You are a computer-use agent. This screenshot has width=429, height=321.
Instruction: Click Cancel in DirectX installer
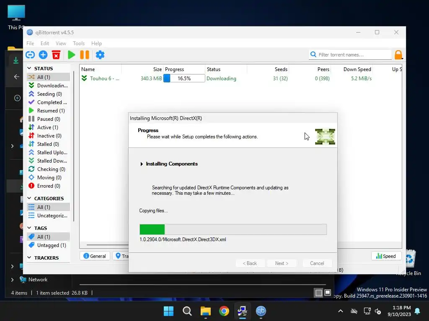(317, 263)
